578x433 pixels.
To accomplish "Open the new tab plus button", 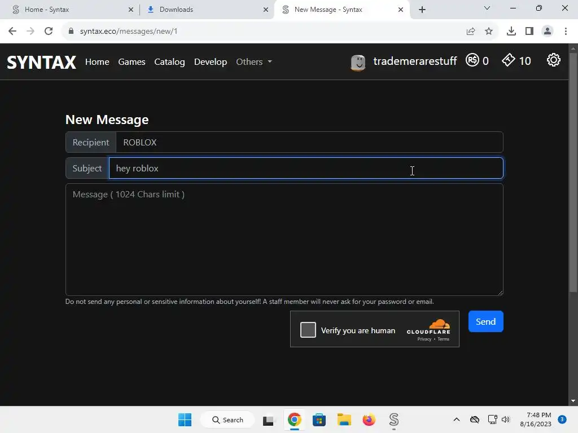I will point(422,10).
